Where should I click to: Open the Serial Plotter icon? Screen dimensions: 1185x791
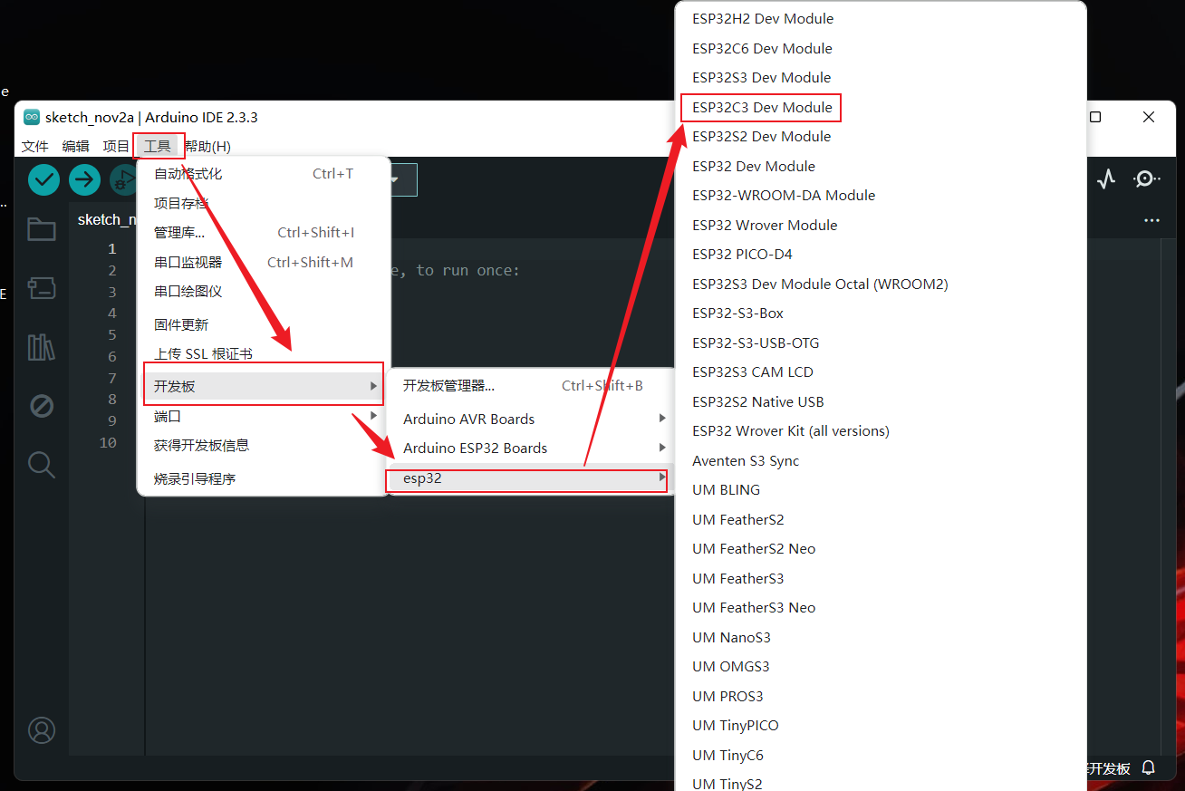(x=1106, y=179)
